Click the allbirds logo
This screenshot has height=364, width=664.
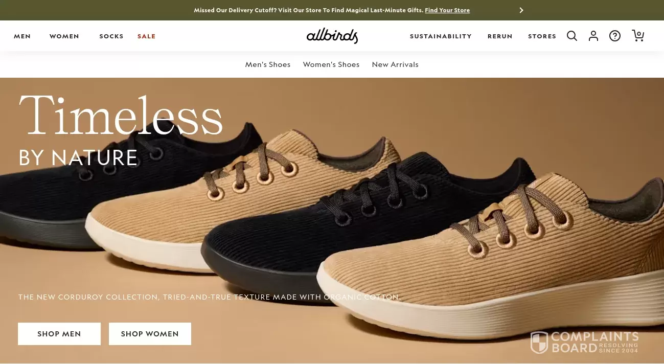(332, 36)
